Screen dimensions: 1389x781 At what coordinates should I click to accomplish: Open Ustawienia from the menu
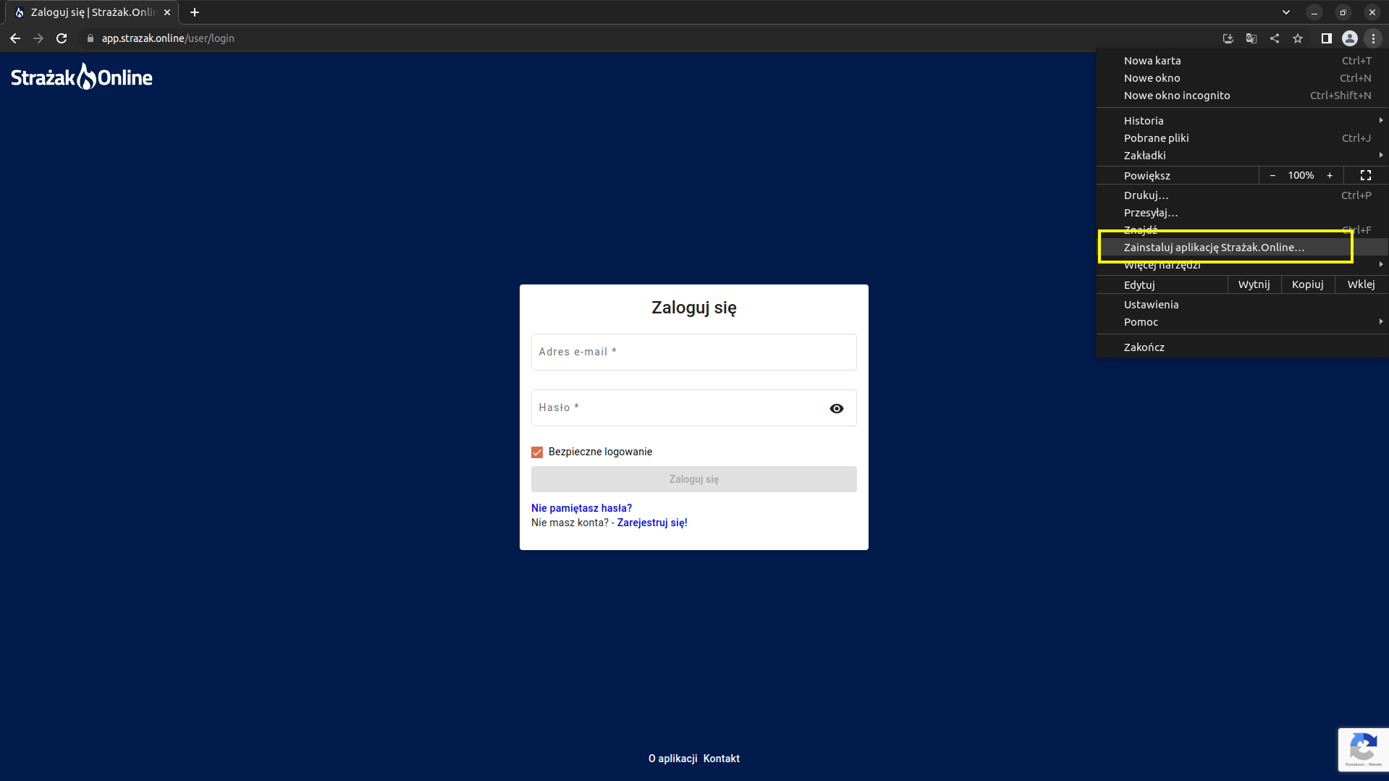pyautogui.click(x=1242, y=305)
